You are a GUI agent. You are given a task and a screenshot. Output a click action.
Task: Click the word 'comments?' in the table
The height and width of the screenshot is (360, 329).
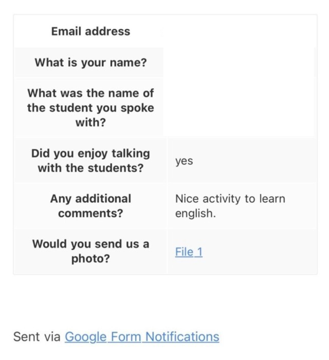coord(90,213)
